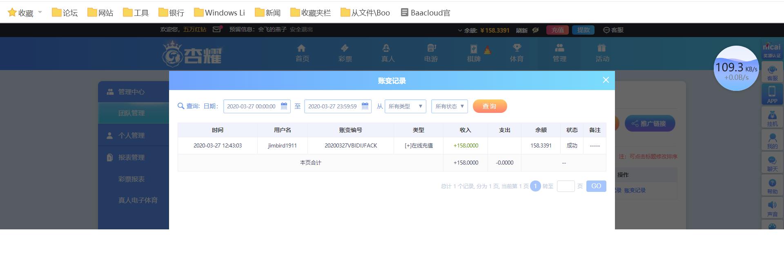Screen dimensions: 784x264
Task: Select page 1 pagination button
Action: click(535, 186)
